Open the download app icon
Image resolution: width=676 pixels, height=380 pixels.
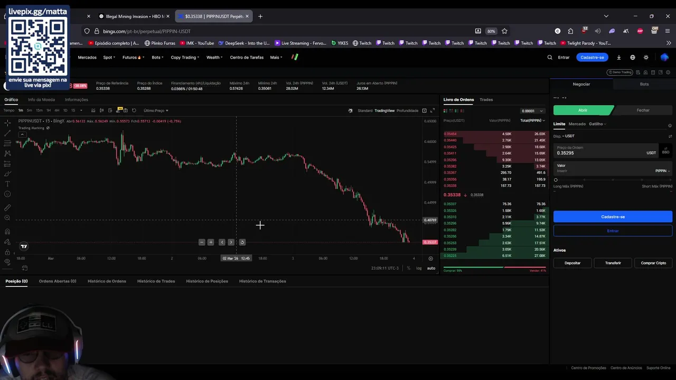[619, 57]
